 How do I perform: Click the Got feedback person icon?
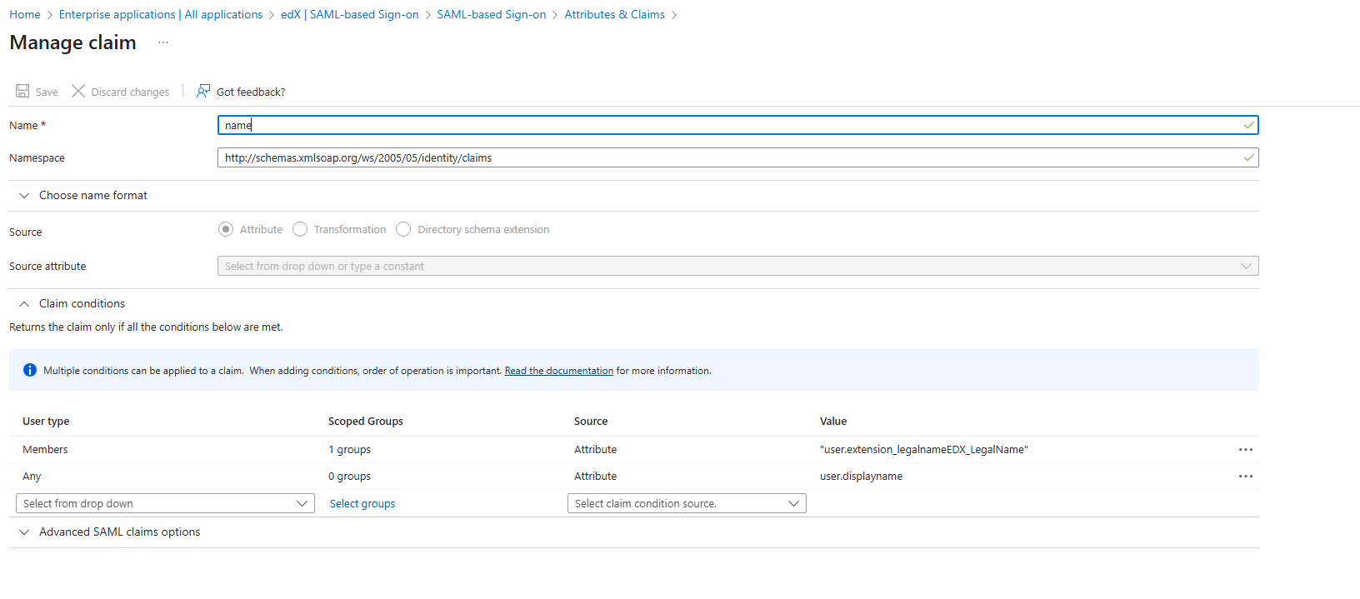[203, 91]
